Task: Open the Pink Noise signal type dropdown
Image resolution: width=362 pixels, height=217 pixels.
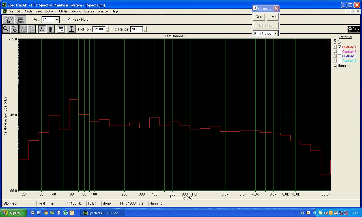Action: click(x=275, y=34)
